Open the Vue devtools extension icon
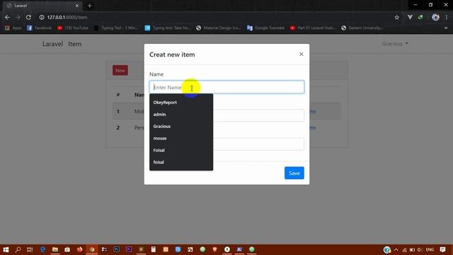Screen dimensions: 453x255 pyautogui.click(x=410, y=17)
